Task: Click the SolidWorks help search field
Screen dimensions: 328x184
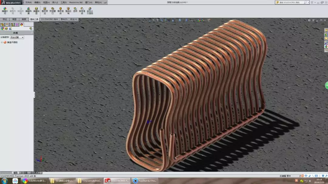Action: 292,2
